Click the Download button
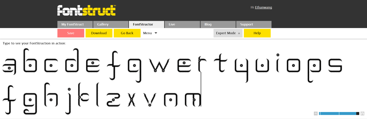Screen dimensions: 367x119 (x=99, y=33)
